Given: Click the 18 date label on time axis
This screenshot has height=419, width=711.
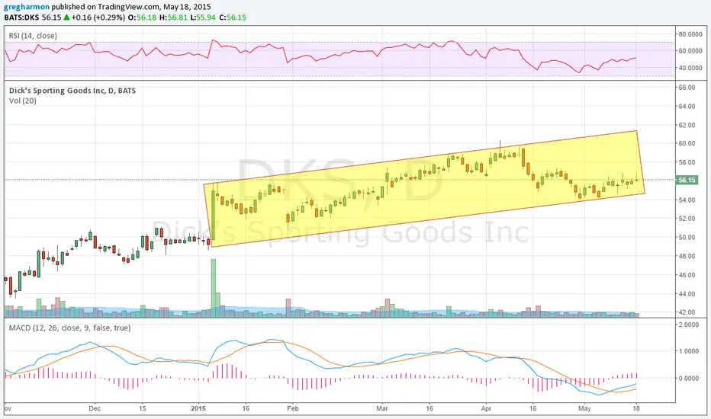Looking at the screenshot, I should (637, 408).
